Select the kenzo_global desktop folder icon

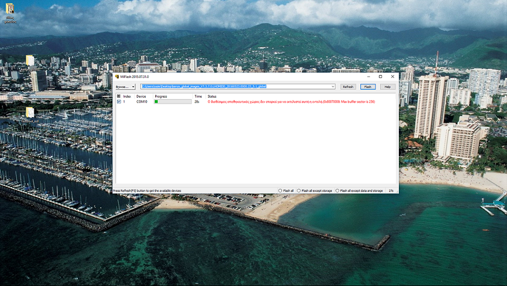pos(30,61)
